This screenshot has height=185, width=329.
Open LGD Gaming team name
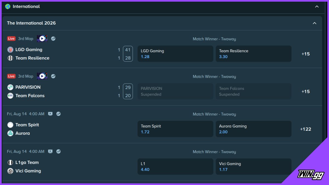coord(29,50)
